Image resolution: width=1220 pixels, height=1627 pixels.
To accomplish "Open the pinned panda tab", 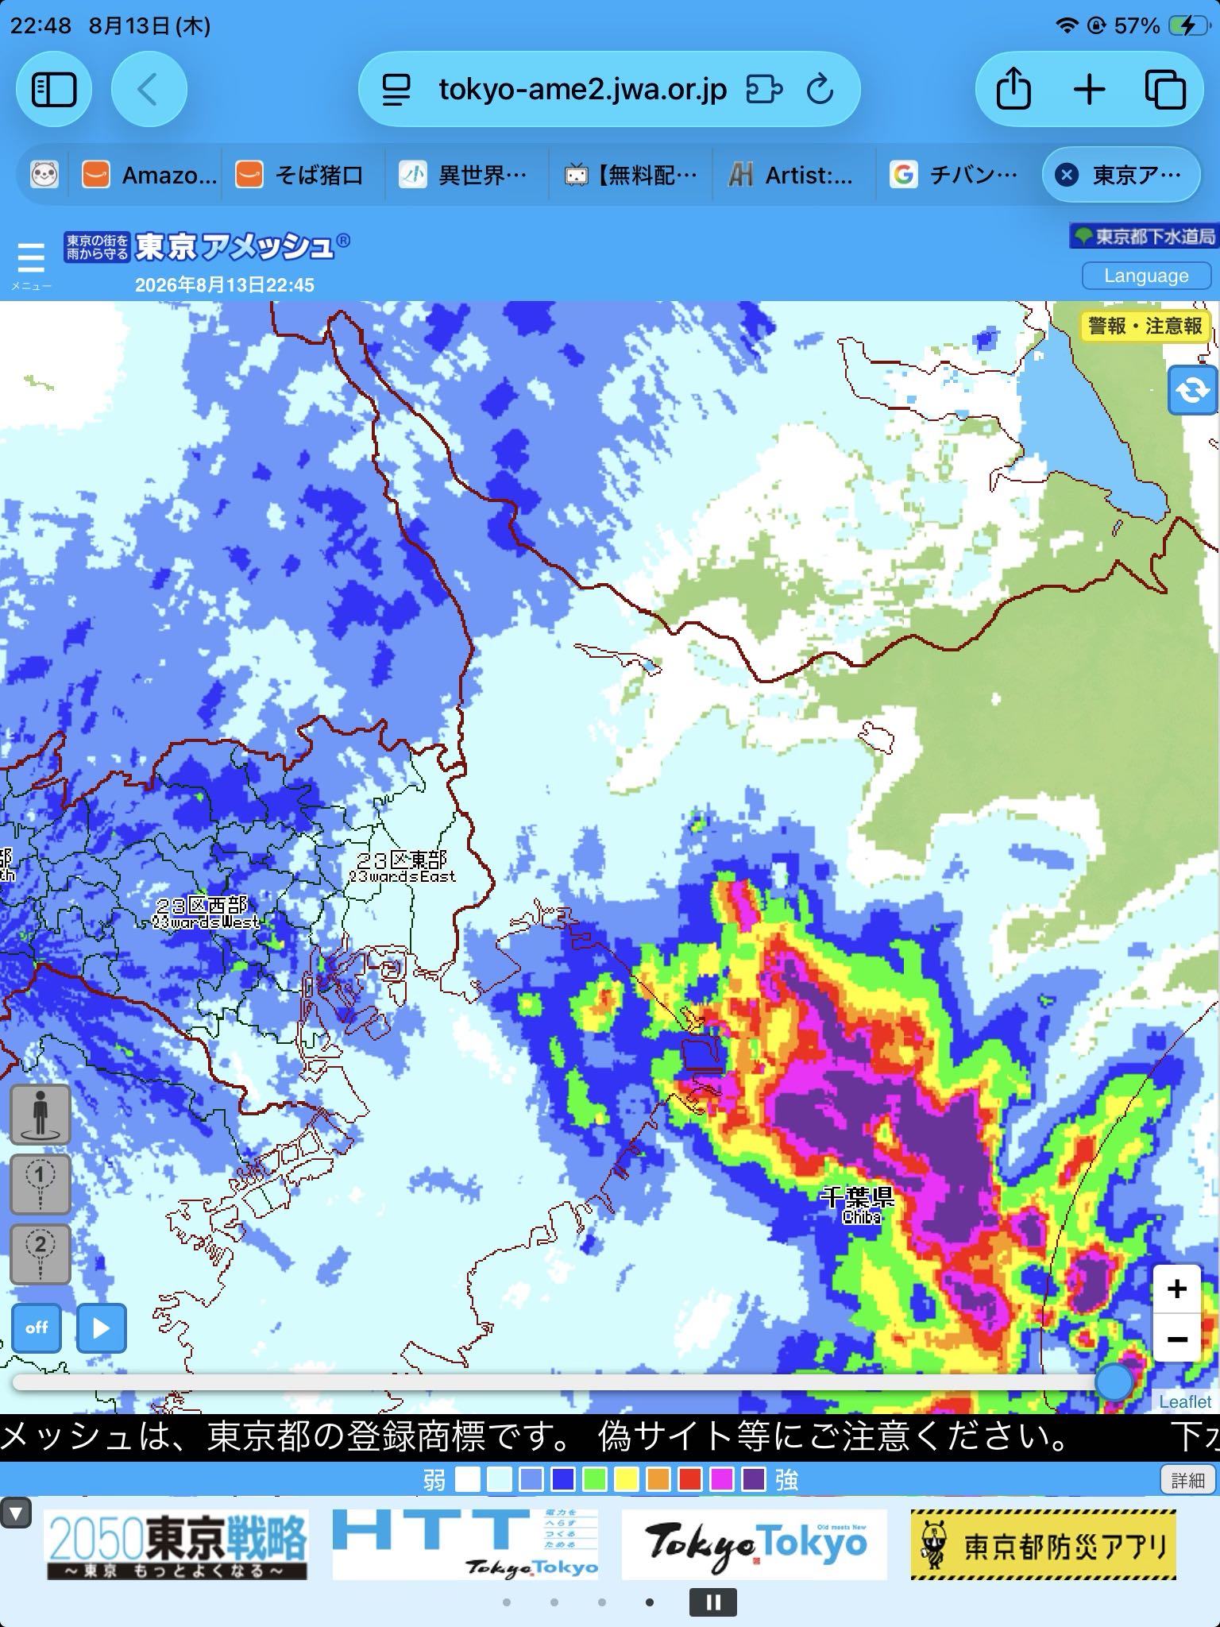I will [x=44, y=174].
